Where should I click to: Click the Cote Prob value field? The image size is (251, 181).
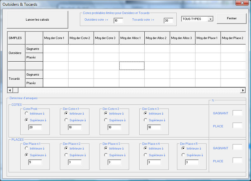tap(35, 127)
